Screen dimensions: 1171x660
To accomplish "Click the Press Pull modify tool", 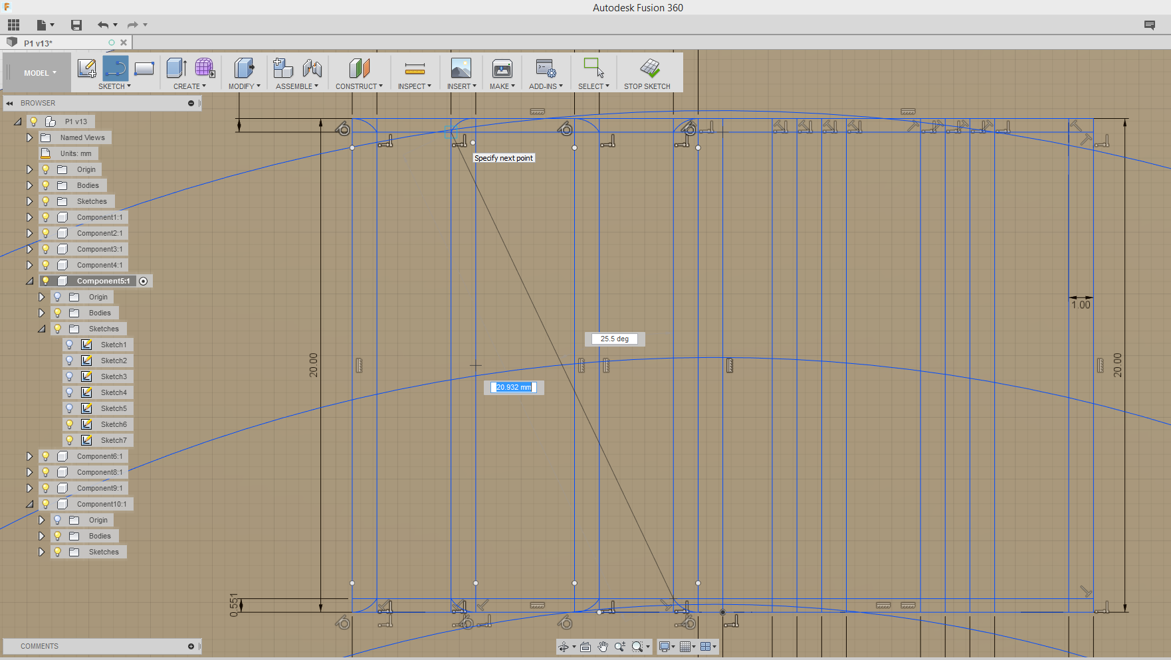I will pos(244,68).
